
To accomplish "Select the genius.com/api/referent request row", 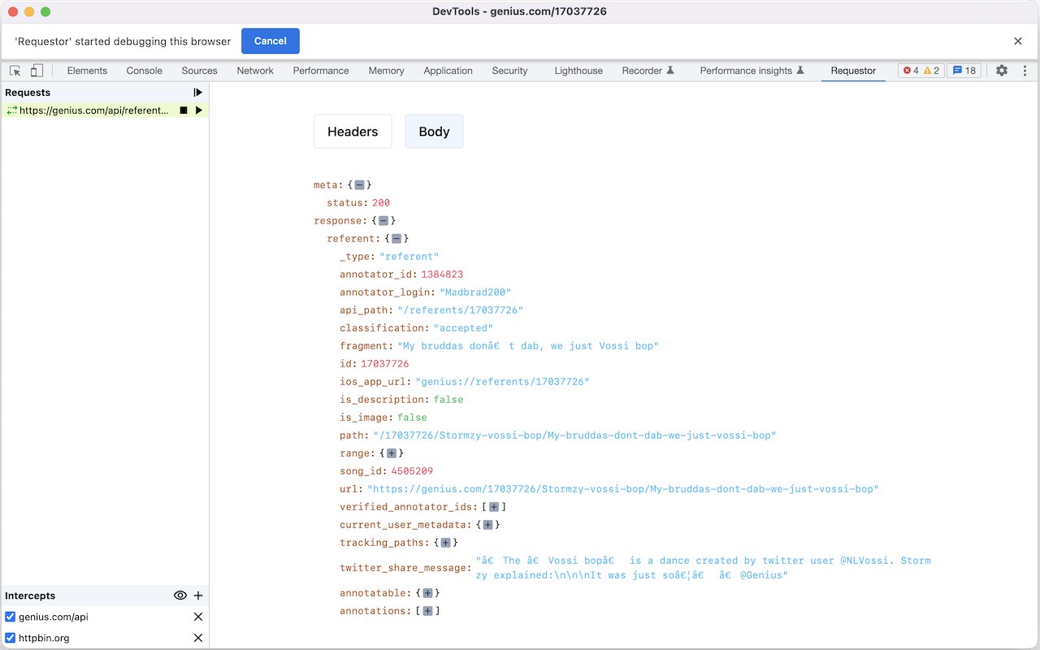I will (x=105, y=110).
